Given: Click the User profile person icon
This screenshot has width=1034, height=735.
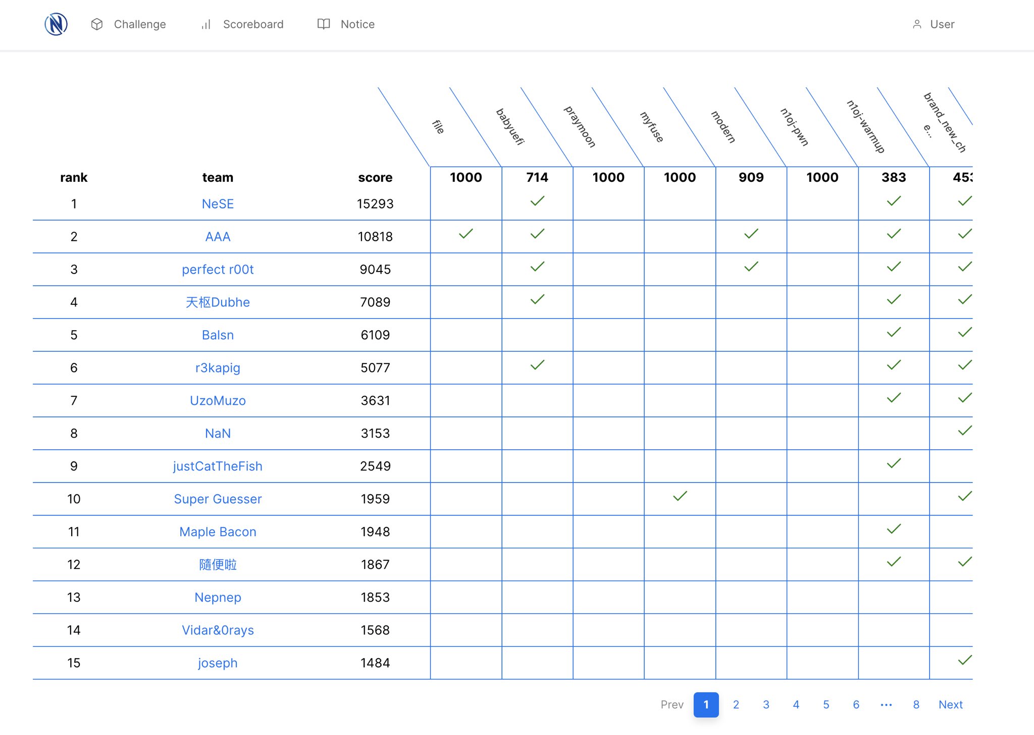Looking at the screenshot, I should click(917, 24).
